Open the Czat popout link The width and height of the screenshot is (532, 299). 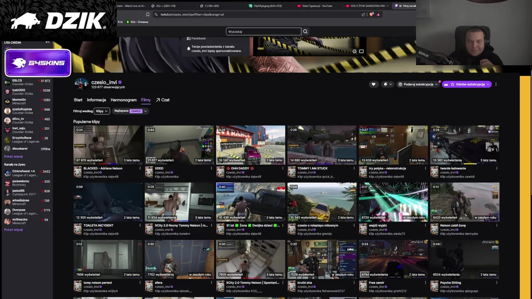coord(163,100)
